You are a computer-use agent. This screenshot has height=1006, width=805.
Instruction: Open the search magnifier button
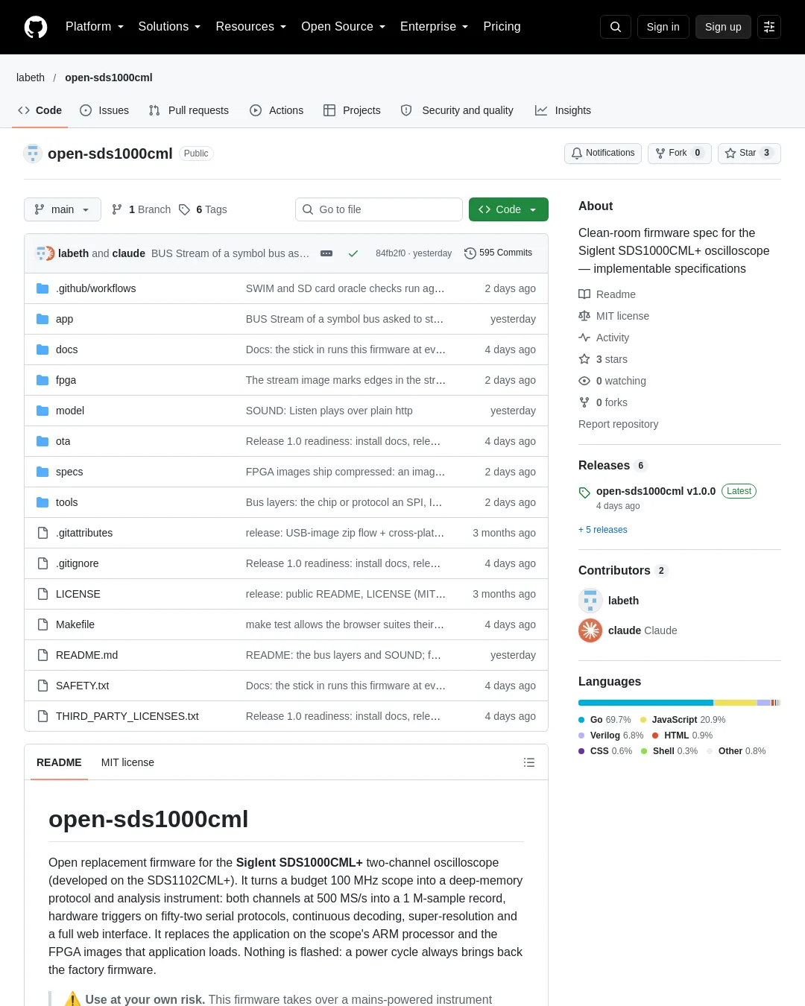[616, 27]
